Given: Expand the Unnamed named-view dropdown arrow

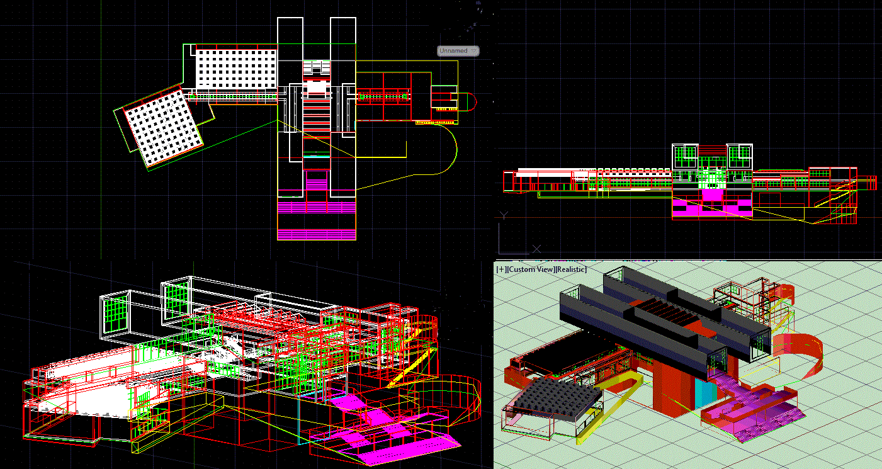Looking at the screenshot, I should [474, 51].
